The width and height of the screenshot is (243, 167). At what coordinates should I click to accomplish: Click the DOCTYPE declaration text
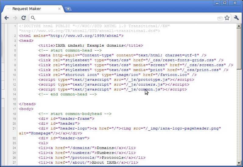click(94, 28)
